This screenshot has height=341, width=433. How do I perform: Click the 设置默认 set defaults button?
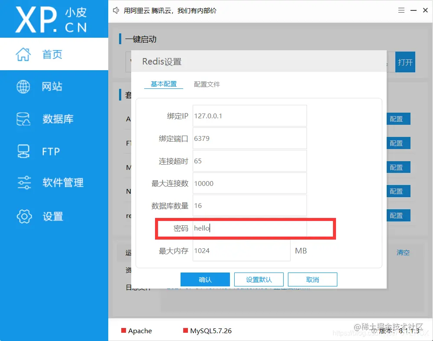(259, 279)
